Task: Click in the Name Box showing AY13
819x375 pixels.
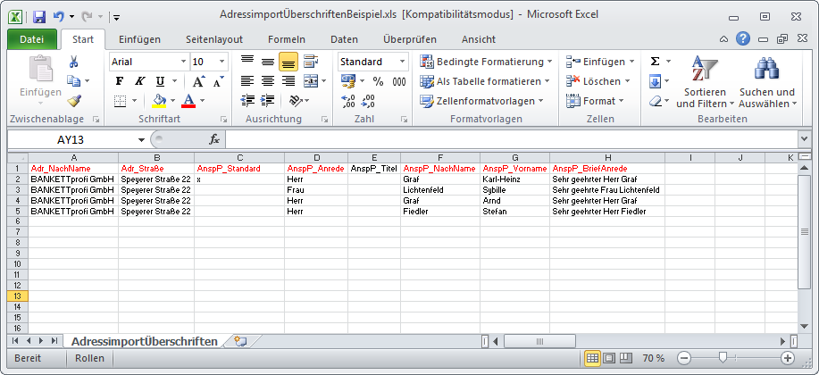Action: click(x=71, y=140)
